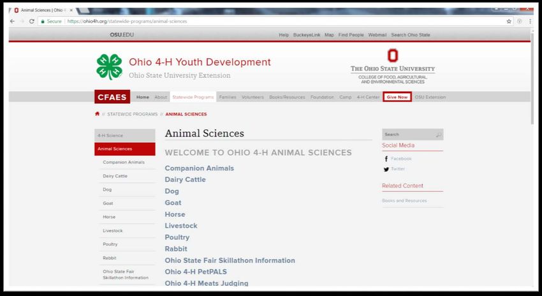Select the Statewide Programs nav tab
542x296 pixels.
[x=193, y=97]
